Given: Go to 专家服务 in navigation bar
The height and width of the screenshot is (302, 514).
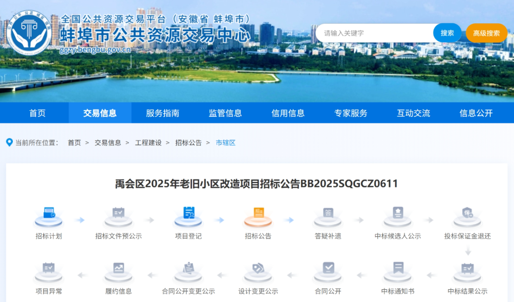Looking at the screenshot, I should (351, 113).
